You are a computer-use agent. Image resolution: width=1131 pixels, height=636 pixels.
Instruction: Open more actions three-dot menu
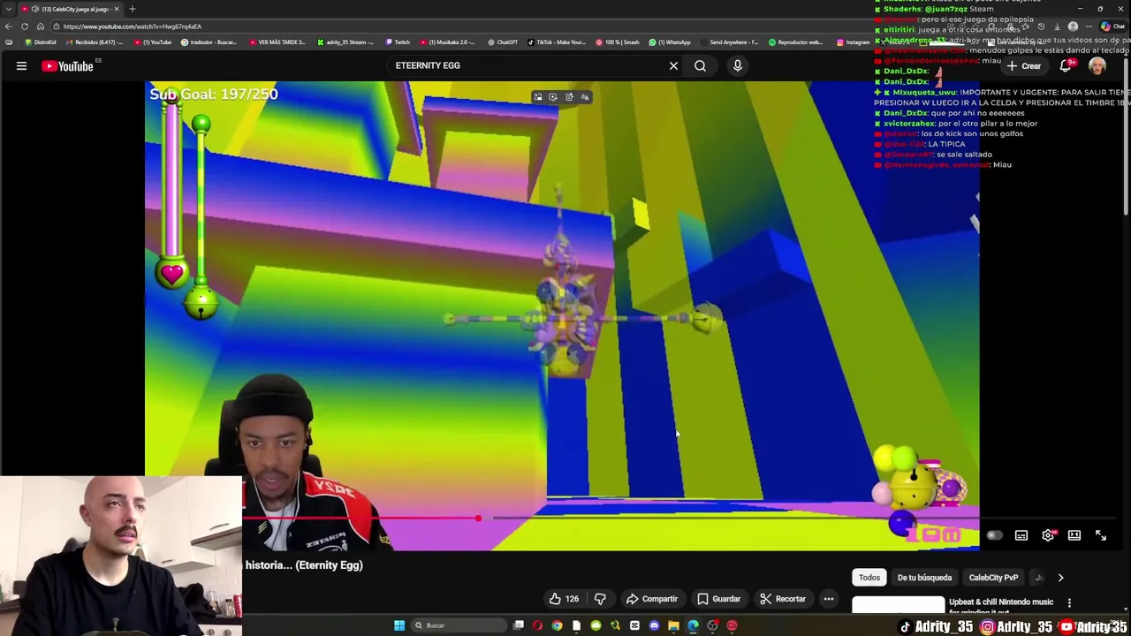pyautogui.click(x=829, y=599)
